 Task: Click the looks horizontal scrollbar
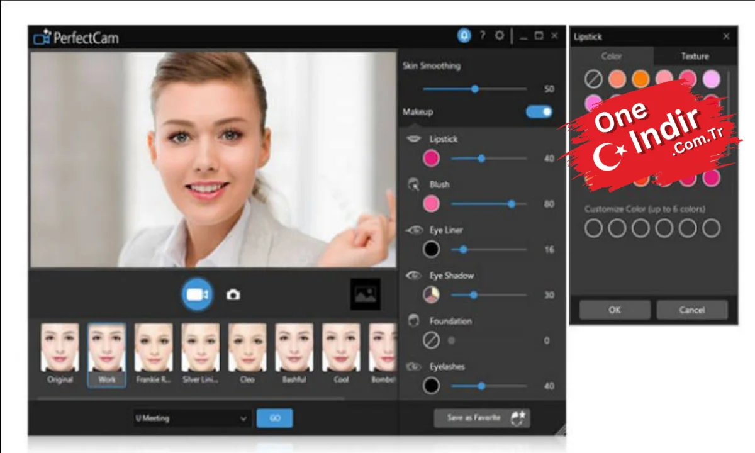(x=191, y=398)
